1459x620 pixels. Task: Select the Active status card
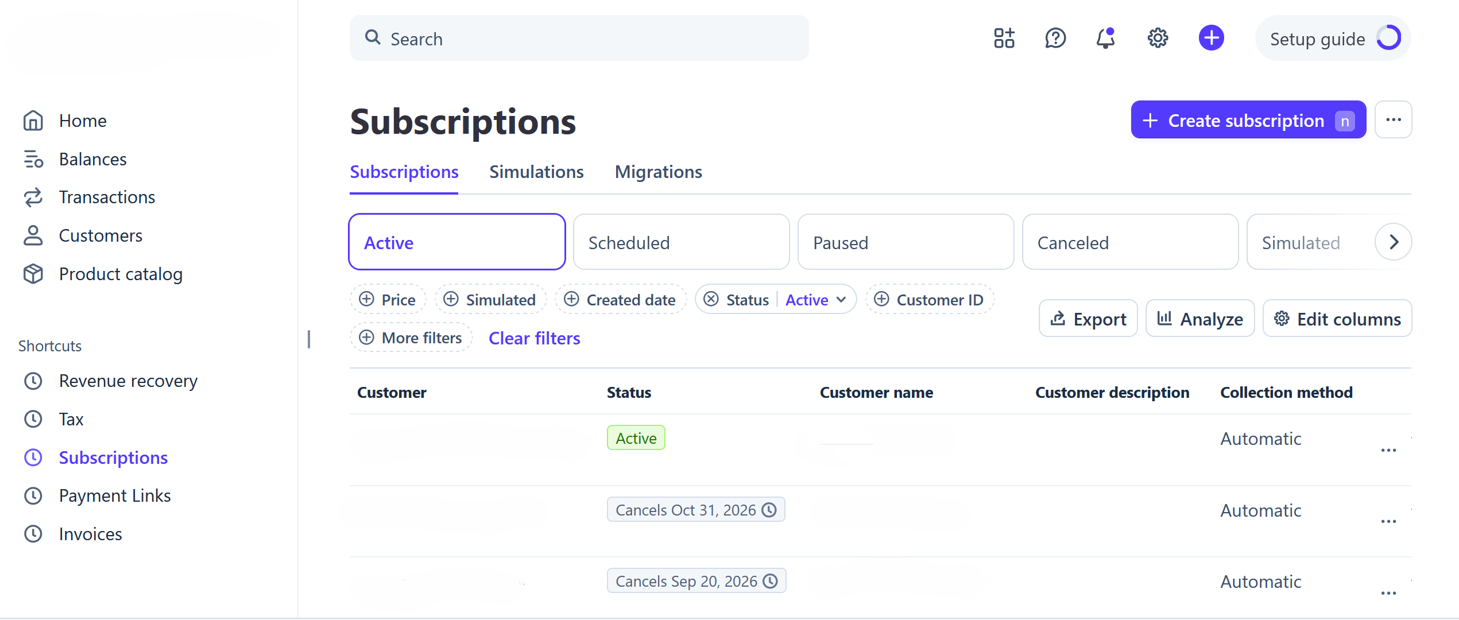pos(457,242)
